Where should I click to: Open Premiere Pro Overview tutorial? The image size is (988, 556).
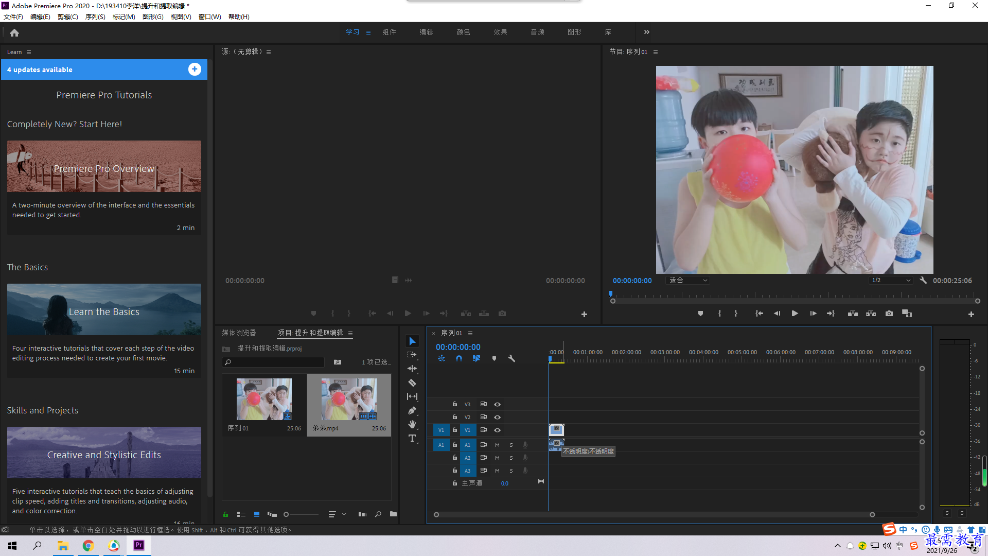point(104,166)
